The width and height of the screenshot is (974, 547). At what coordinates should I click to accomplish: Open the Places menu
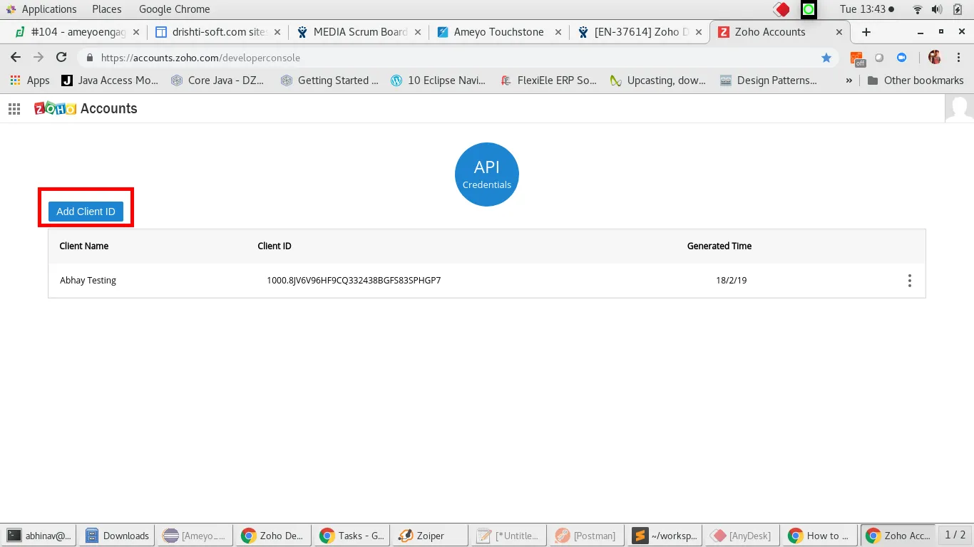[x=107, y=9]
